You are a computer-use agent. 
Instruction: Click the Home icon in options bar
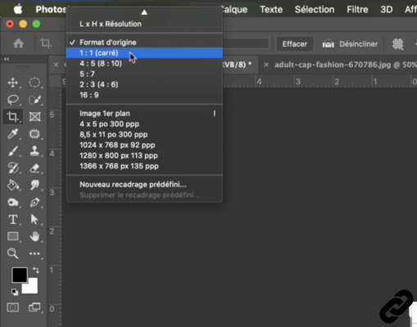[18, 43]
